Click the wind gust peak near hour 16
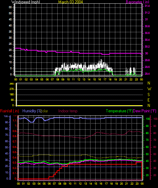 [101, 60]
